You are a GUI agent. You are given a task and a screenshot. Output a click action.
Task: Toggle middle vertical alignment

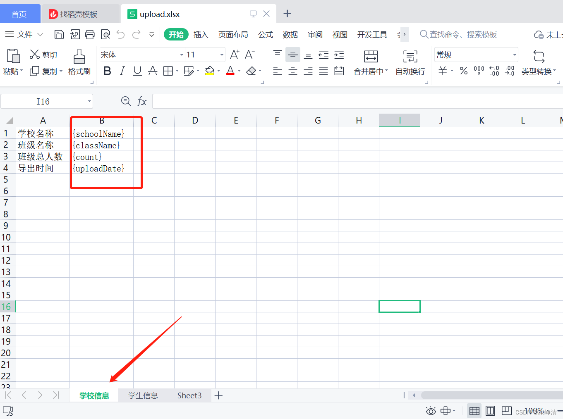click(x=293, y=55)
